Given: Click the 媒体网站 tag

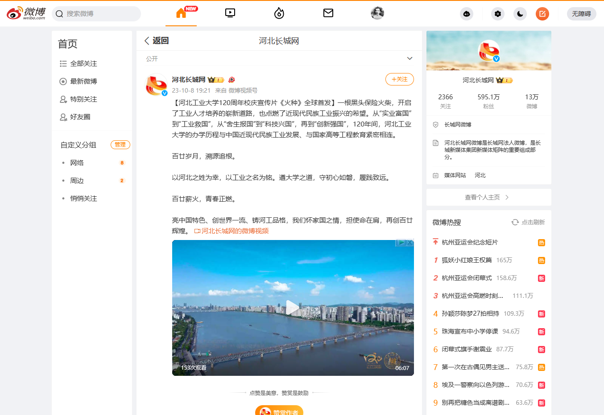Looking at the screenshot, I should 455,175.
